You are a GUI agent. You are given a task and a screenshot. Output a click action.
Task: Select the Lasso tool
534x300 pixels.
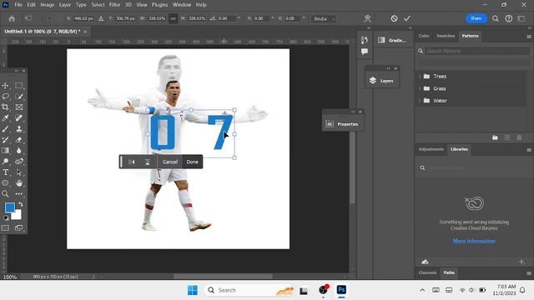tap(6, 97)
